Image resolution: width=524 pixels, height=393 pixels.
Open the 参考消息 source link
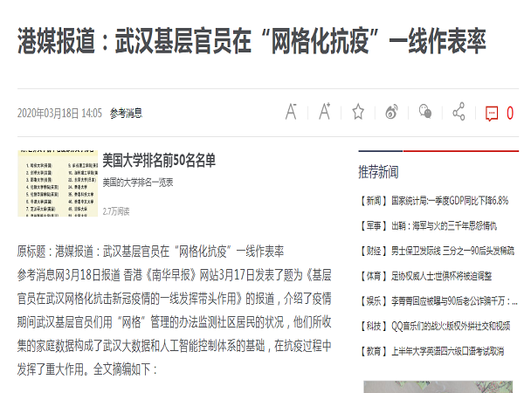[126, 114]
